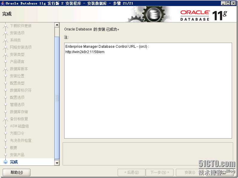Click the steps list scrollbar thumb

[x=57, y=98]
